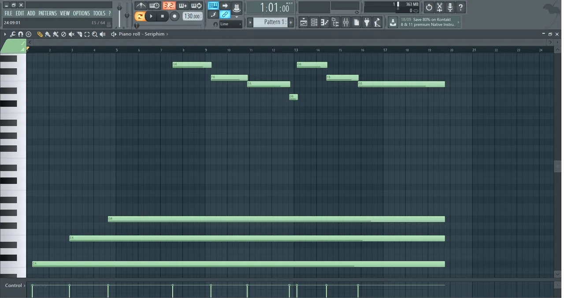
Task: Start playback with the play button
Action: [x=151, y=16]
